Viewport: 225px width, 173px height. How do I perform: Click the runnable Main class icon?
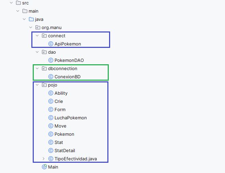[x=44, y=167]
